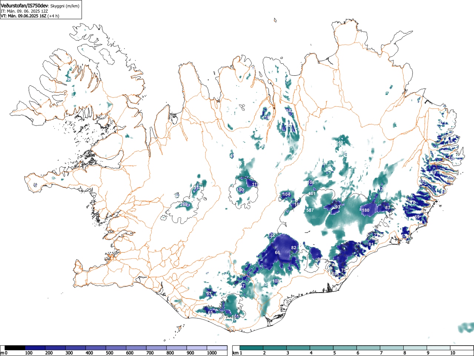Select the 100–200 m dark blue legend swatch
The height and width of the screenshot is (356, 474).
[x=35, y=348]
